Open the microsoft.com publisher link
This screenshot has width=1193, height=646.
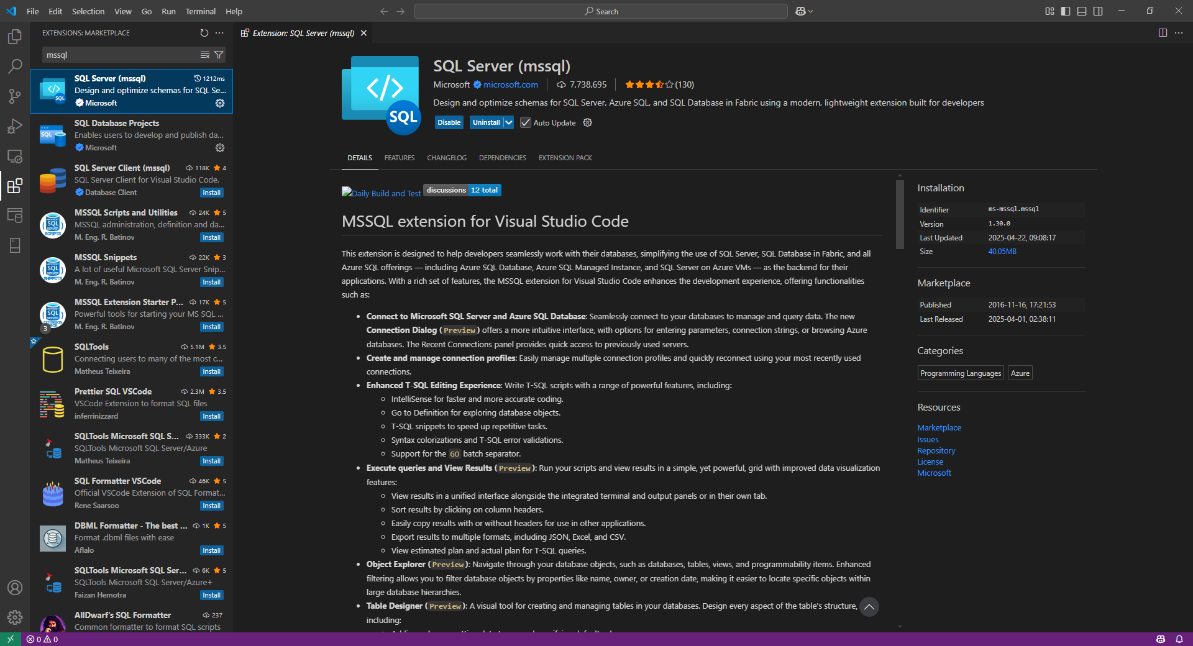point(511,84)
